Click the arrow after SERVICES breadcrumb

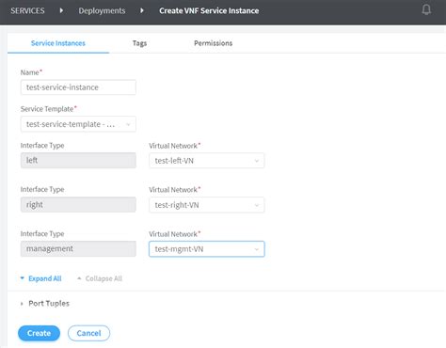point(61,10)
